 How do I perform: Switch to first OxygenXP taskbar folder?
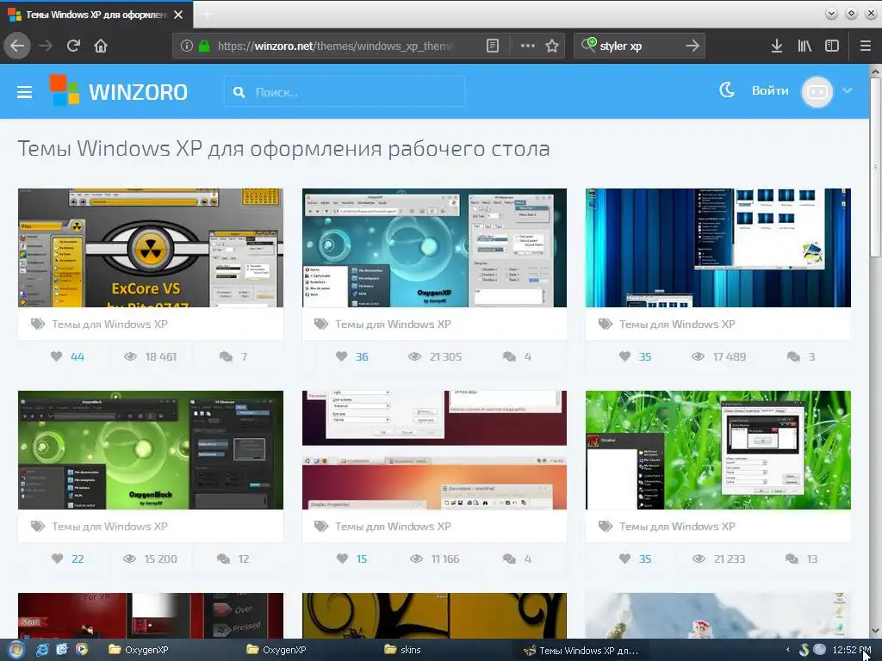[139, 650]
